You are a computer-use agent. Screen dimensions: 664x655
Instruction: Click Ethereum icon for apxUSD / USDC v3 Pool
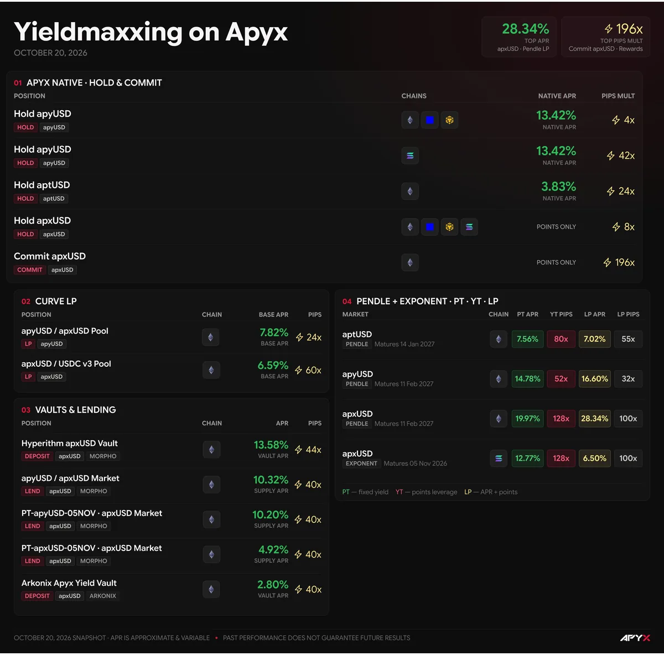[x=211, y=370]
